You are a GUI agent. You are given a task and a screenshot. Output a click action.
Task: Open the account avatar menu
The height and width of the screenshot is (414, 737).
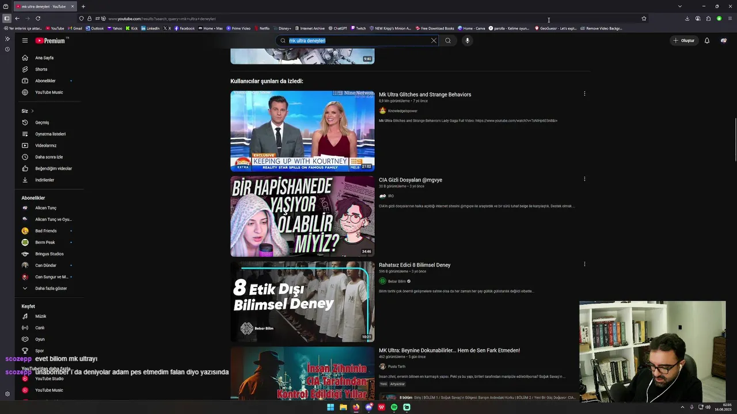[x=724, y=40]
